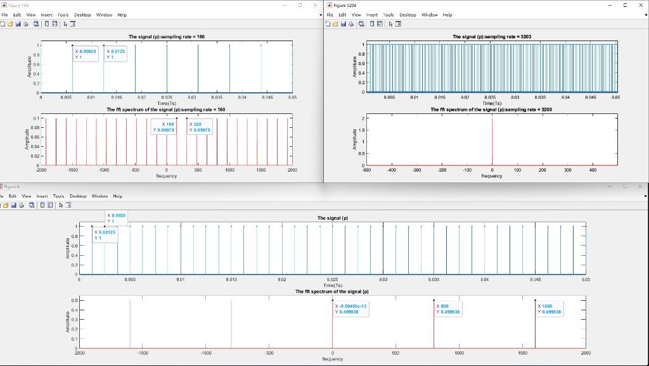The height and width of the screenshot is (366, 649).
Task: Click title 'The signal (p):sampling rate = 3203'
Action: tap(492, 37)
